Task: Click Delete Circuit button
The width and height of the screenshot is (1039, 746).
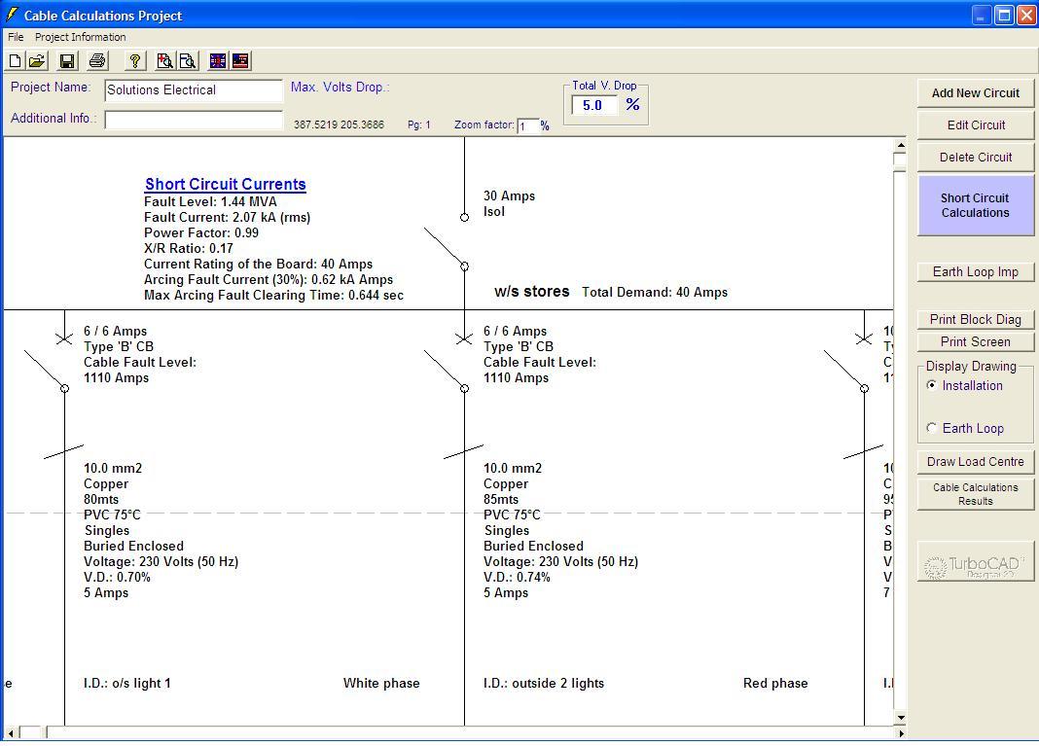Action: (x=976, y=158)
